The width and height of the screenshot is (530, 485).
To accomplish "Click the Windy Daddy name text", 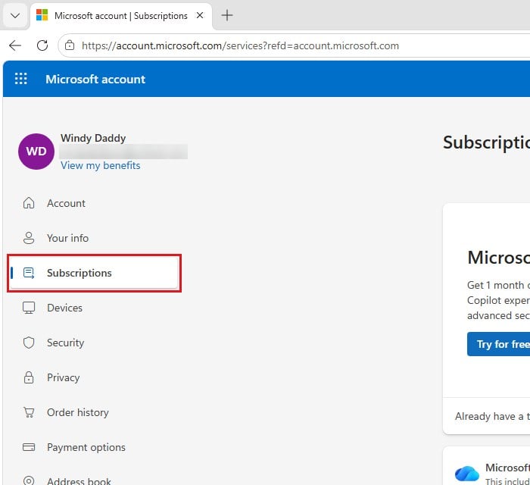I will click(x=93, y=138).
